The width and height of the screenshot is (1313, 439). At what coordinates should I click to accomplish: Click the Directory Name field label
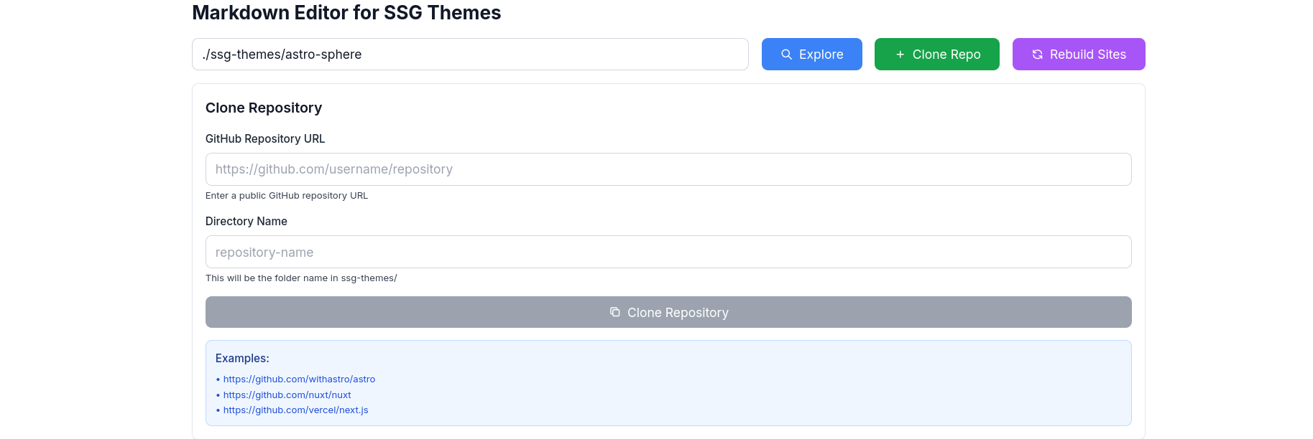(x=247, y=221)
